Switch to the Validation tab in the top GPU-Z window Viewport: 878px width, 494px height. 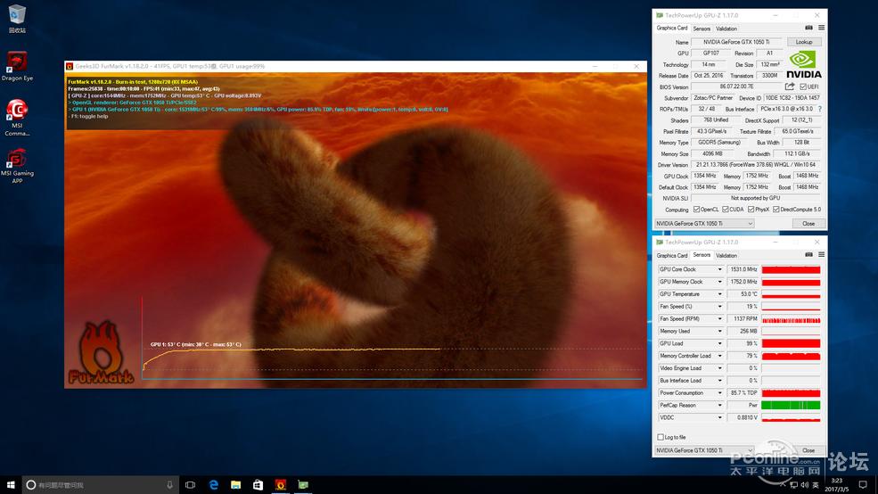(726, 29)
